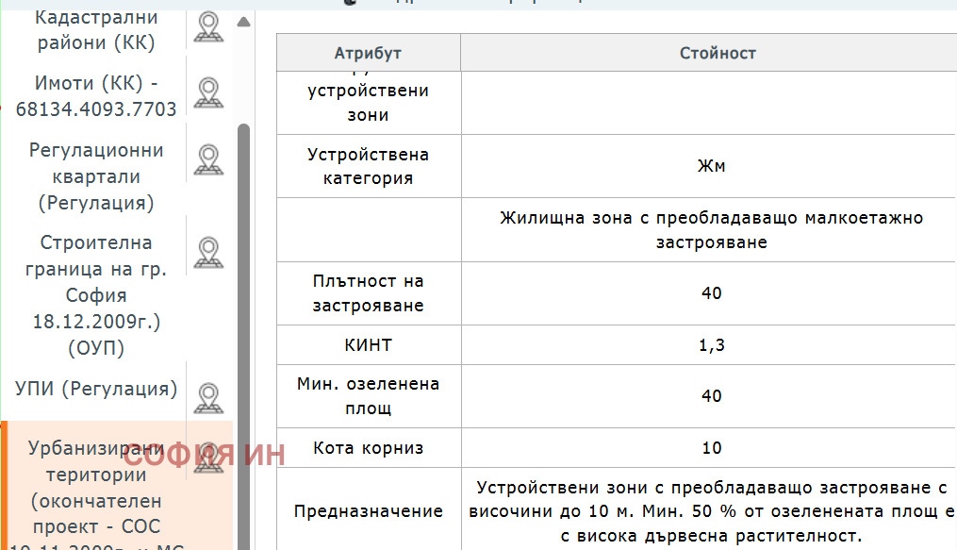Click the Атрибут column header
Screen dimensions: 957x550
point(368,53)
